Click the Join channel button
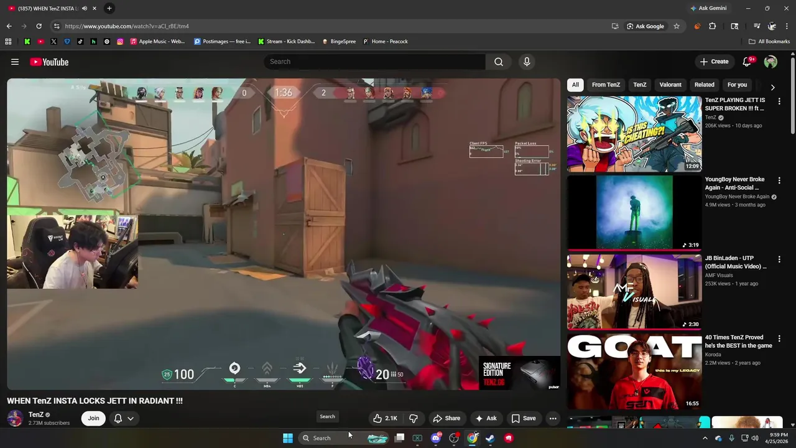The width and height of the screenshot is (796, 448). tap(93, 418)
